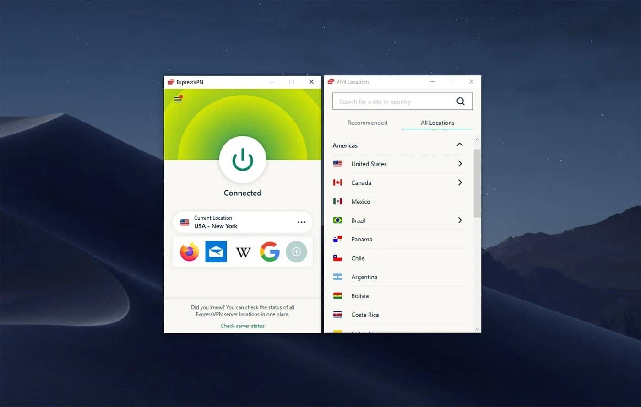Connect to Bolivia

[398, 296]
